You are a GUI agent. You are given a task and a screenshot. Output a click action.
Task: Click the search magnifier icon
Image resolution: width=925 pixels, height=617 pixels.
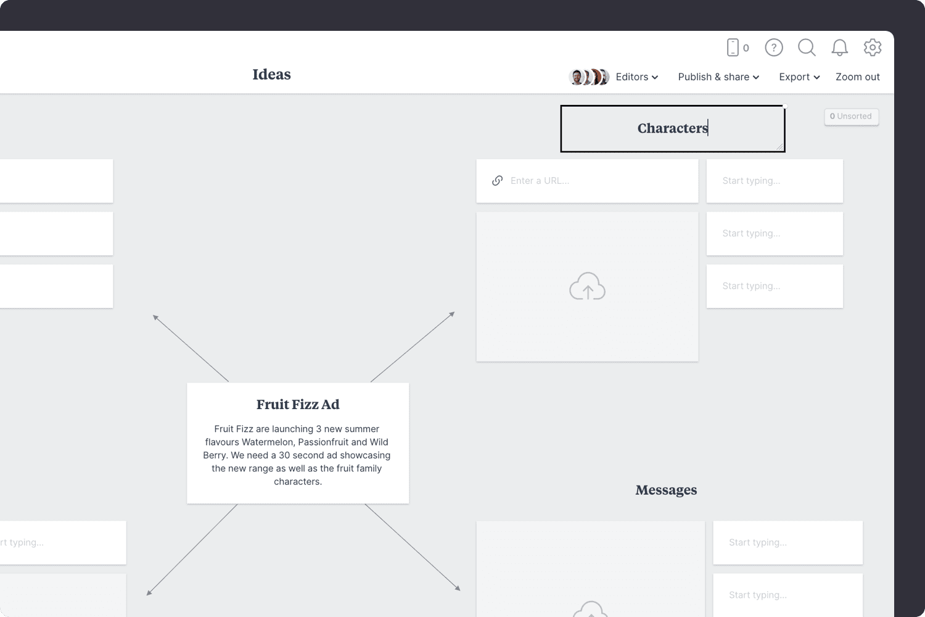(x=807, y=48)
